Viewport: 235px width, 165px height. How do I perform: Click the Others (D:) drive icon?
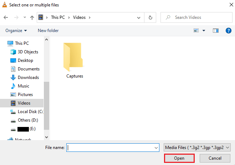coord(13,121)
